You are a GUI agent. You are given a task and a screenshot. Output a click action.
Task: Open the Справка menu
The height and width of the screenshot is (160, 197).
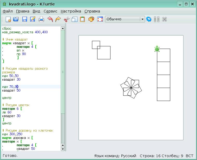(x=92, y=11)
